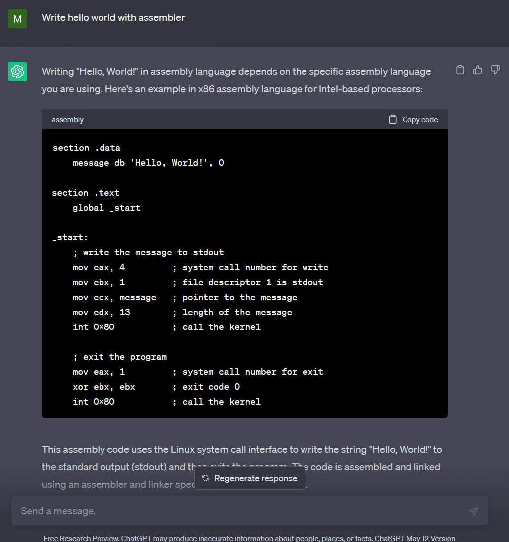Viewport: 509px width, 542px height.
Task: Click the ChatGPT logo avatar
Action: coord(17,72)
